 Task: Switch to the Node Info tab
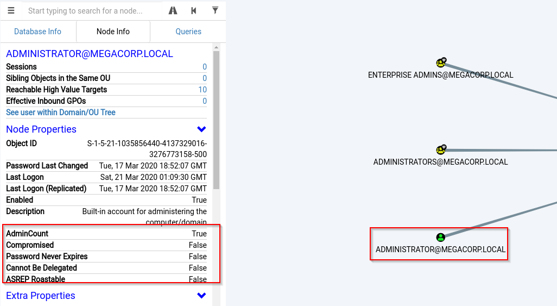(x=113, y=32)
